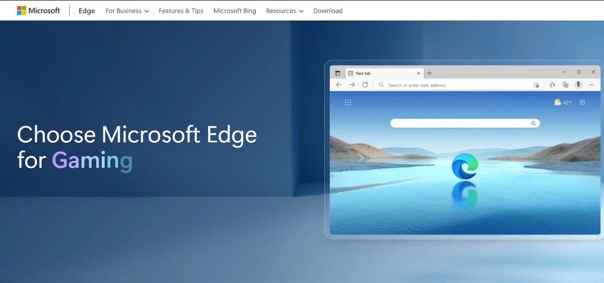Open Settings and more ellipsis menu
604x283 pixels.
[x=592, y=85]
